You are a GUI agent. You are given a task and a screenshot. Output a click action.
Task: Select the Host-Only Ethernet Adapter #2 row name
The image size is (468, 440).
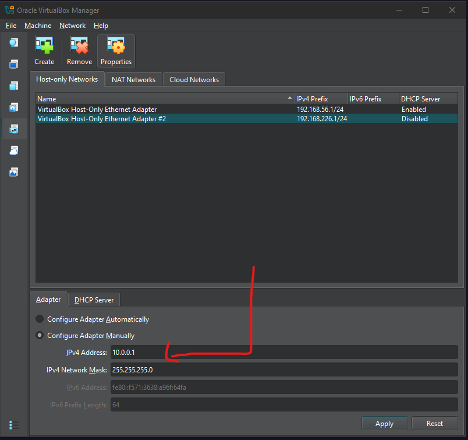coord(102,119)
